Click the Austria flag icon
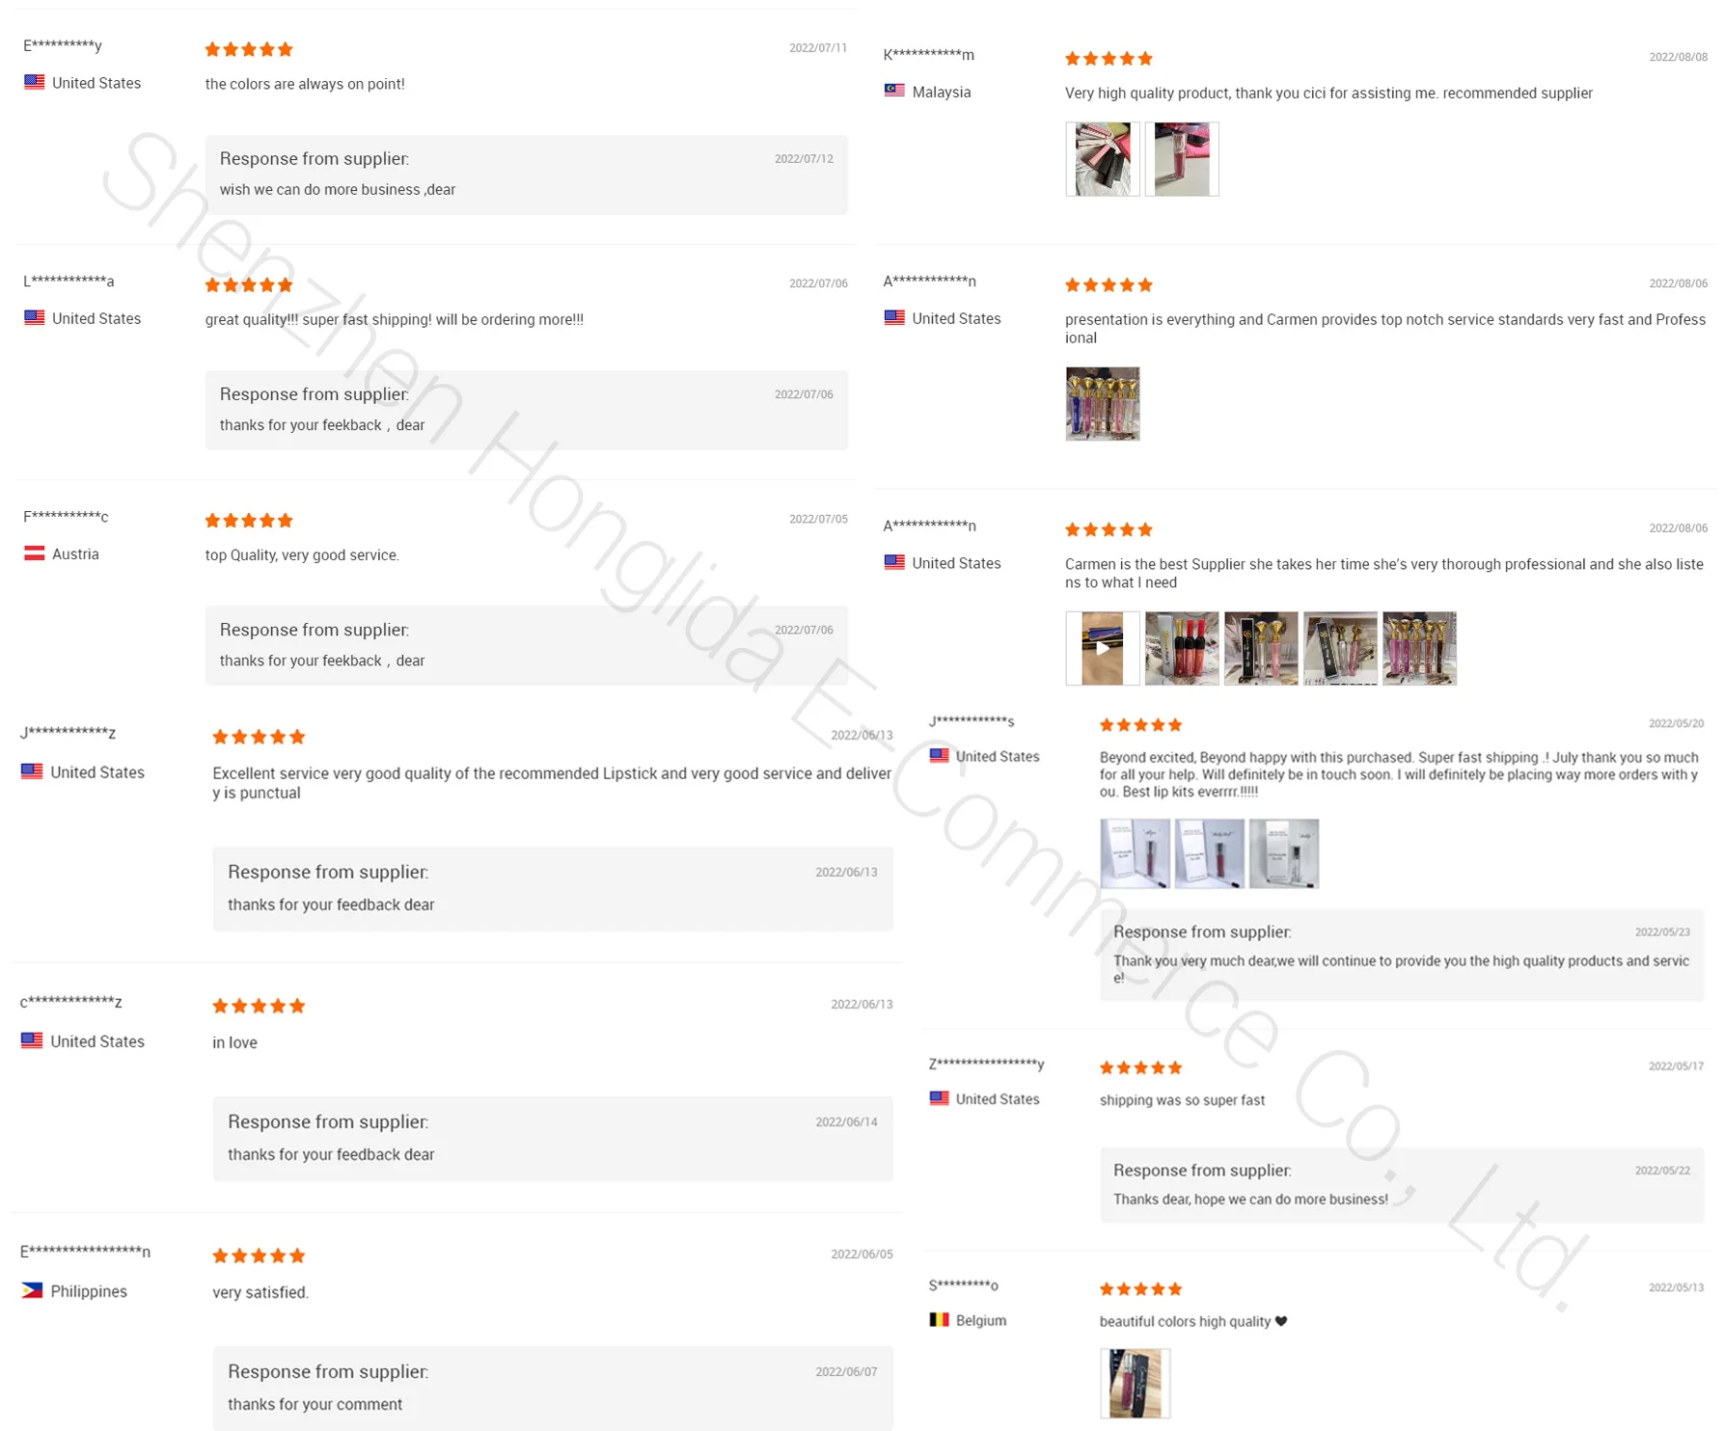This screenshot has height=1431, width=1724. (34, 553)
